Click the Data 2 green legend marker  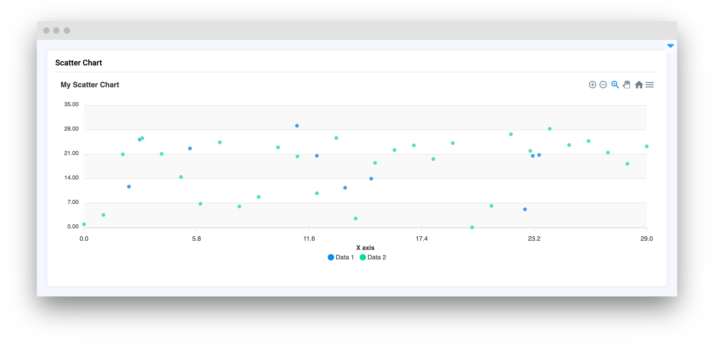[363, 257]
